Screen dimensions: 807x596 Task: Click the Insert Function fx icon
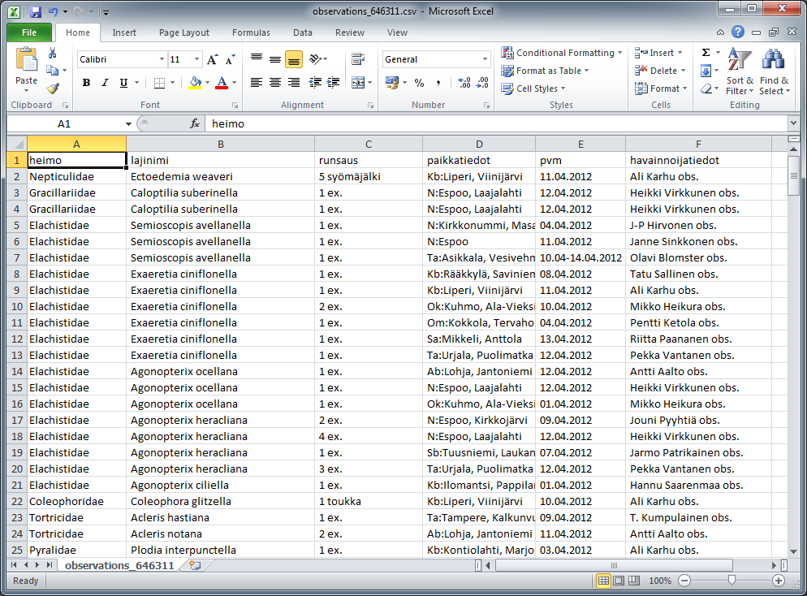point(195,123)
